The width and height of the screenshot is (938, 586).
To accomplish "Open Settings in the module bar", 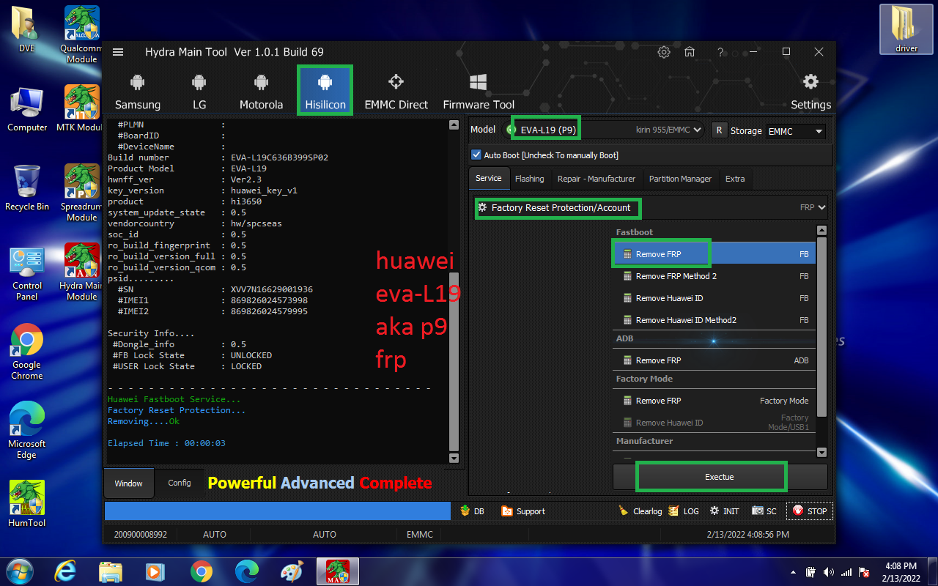I will point(810,91).
